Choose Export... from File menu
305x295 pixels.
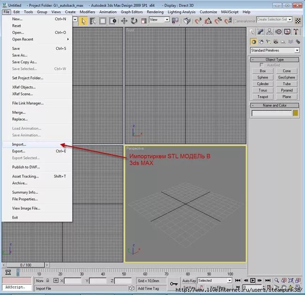[x=37, y=151]
